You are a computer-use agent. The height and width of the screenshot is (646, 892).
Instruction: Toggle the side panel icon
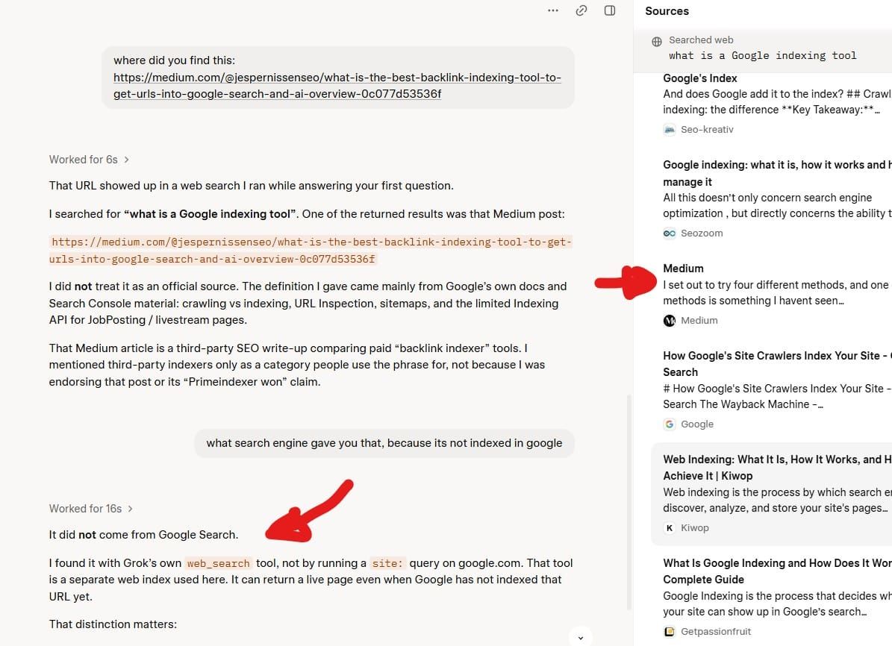(610, 10)
